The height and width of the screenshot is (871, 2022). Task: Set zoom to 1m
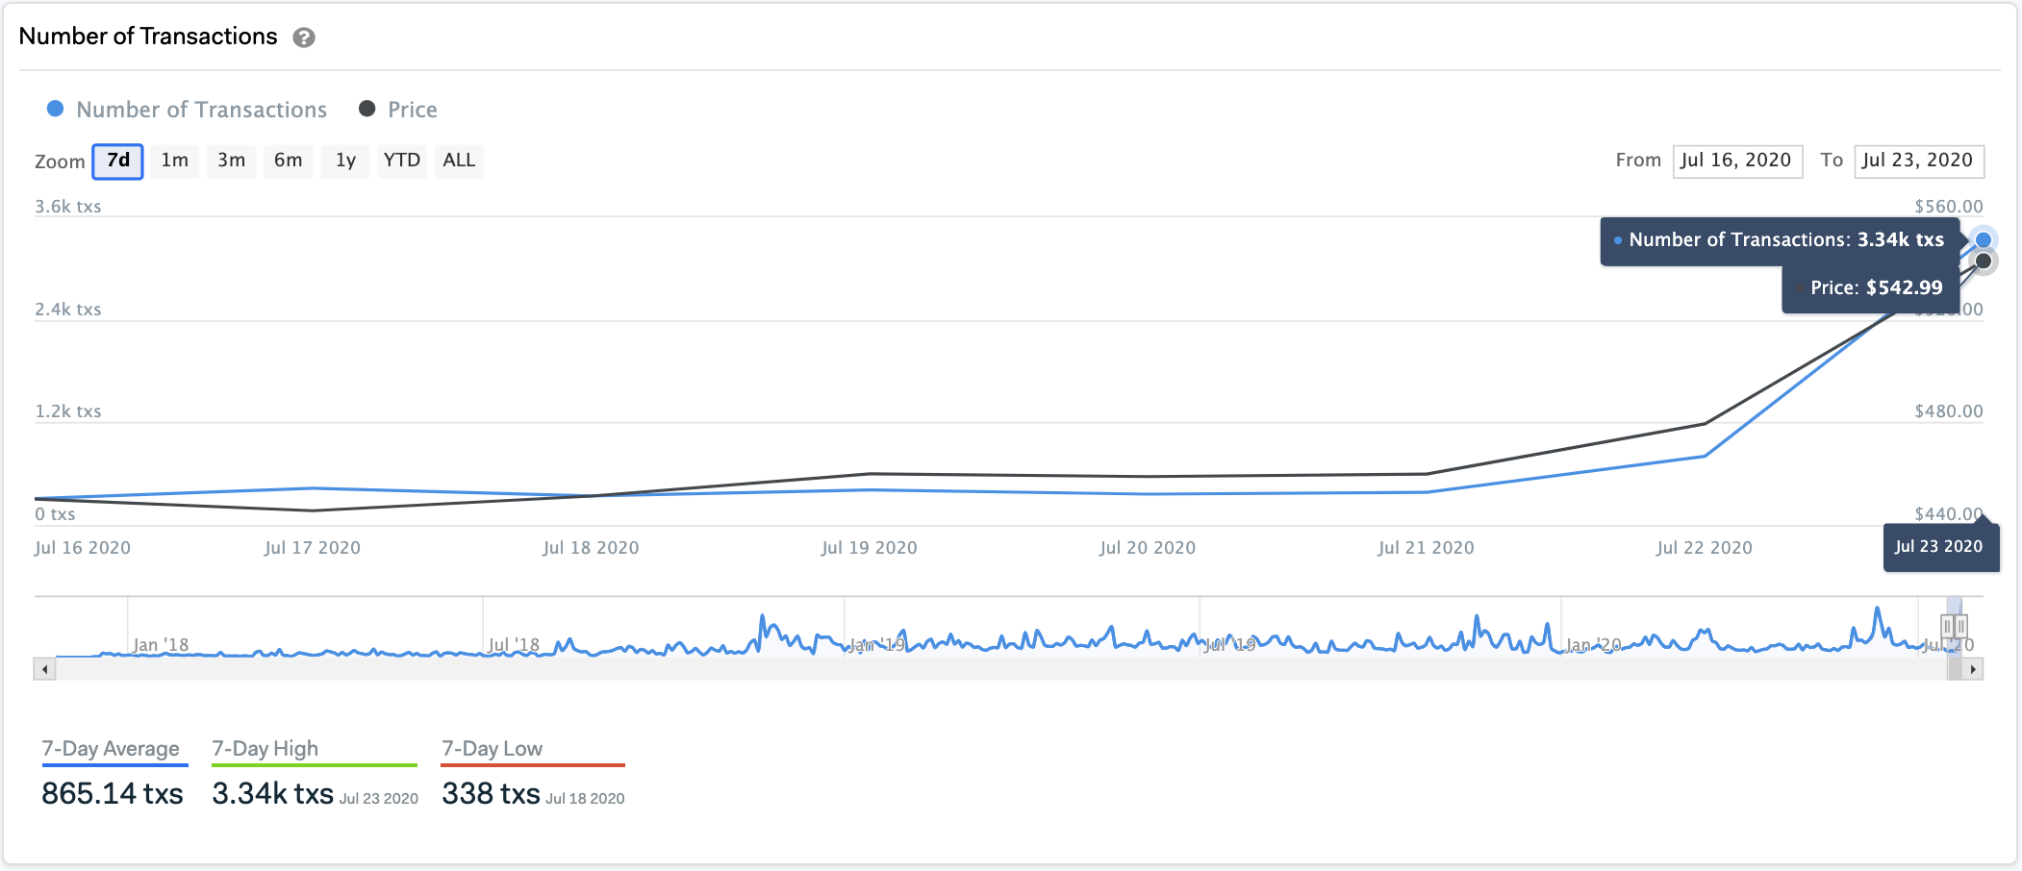pos(174,161)
